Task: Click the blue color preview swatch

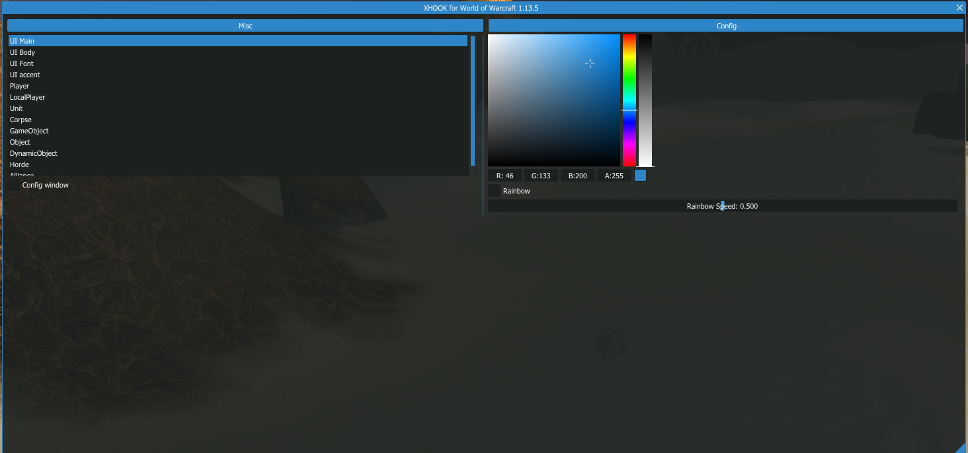Action: (640, 176)
